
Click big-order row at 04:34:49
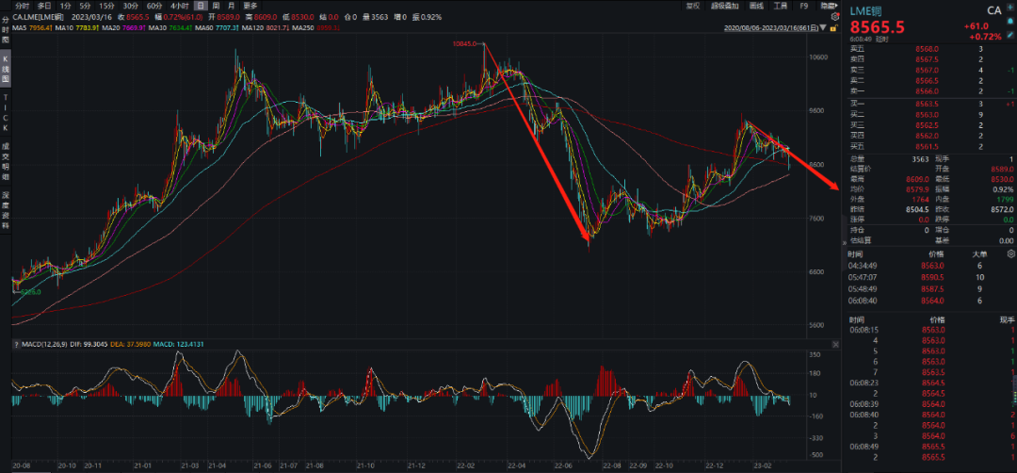pyautogui.click(x=930, y=266)
